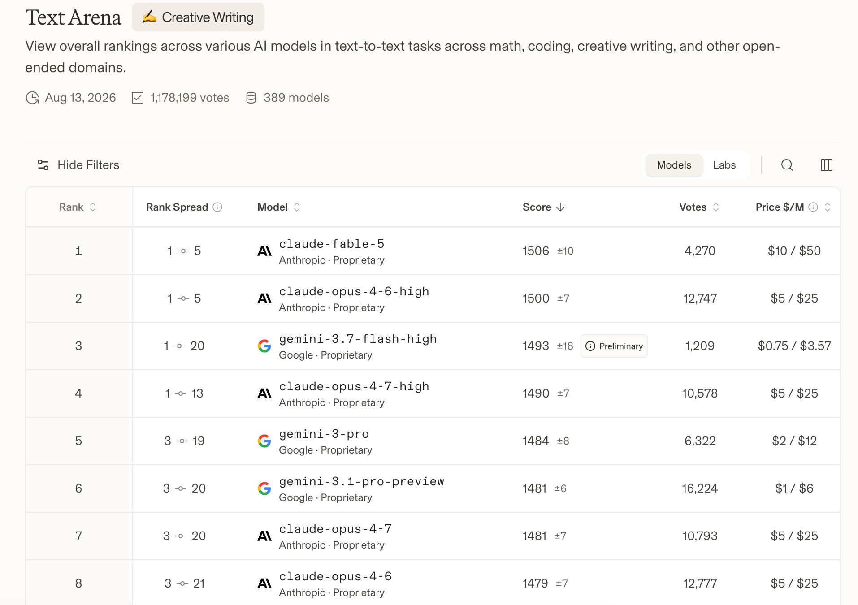Screen dimensions: 858x605
Task: Click the votes value 10,578
Action: click(x=700, y=393)
